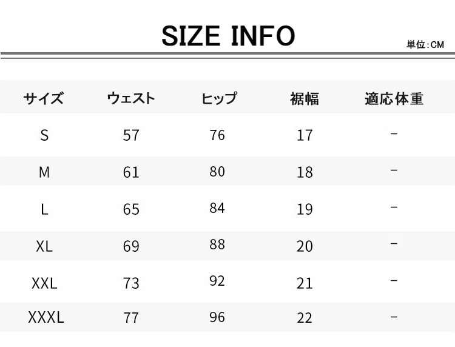
Task: Select the 適応体重 column header
Action: click(394, 98)
